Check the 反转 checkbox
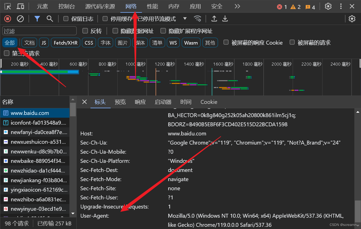 click(85, 31)
